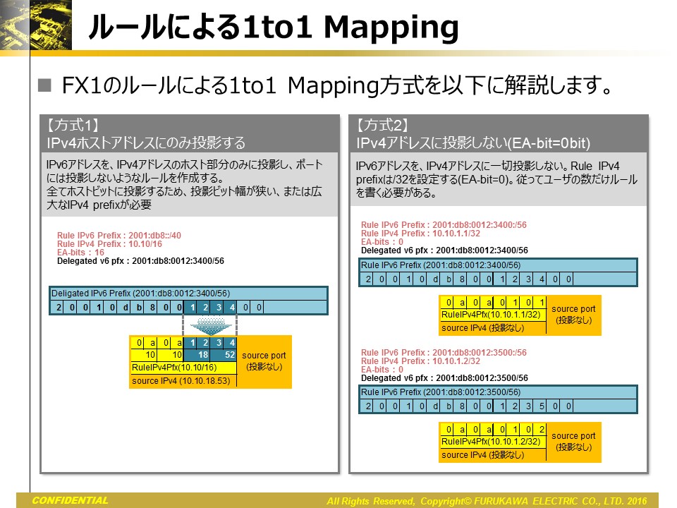Click the gray description box under 方式2 header
Image resolution: width=677 pixels, height=508 pixels.
tap(499, 180)
